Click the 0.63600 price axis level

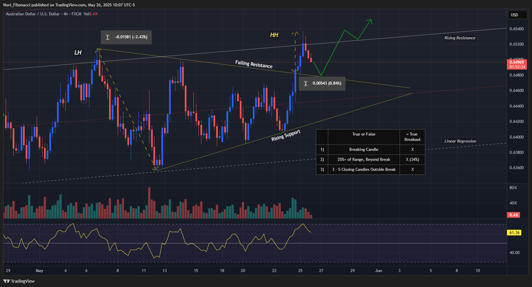(x=517, y=168)
